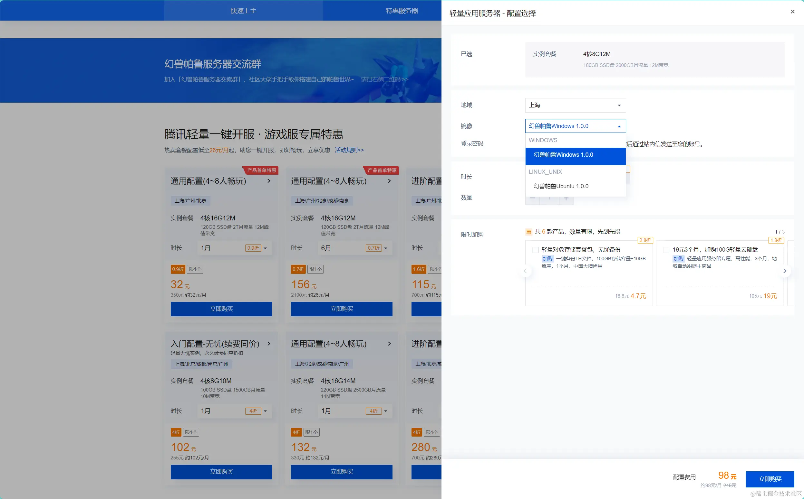
Task: Check the 19元3个月 加购100G轻量云硬盘 checkbox
Action: (x=665, y=250)
